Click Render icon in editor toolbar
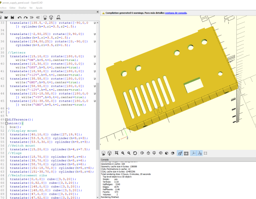The image size is (256, 199). (51, 18)
